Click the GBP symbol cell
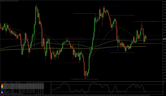The width and height of the screenshot is (166, 96). pyautogui.click(x=28, y=91)
